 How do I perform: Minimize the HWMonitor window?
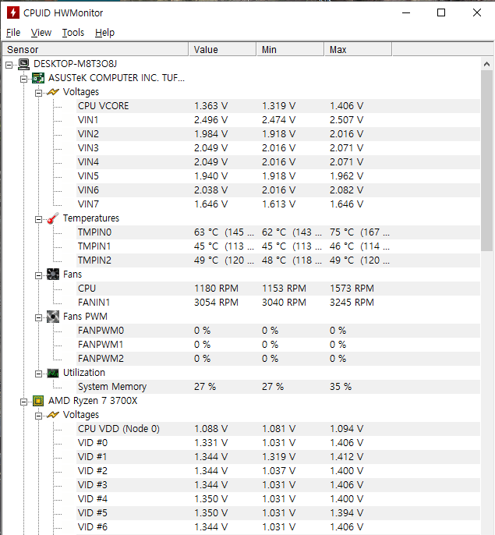406,12
